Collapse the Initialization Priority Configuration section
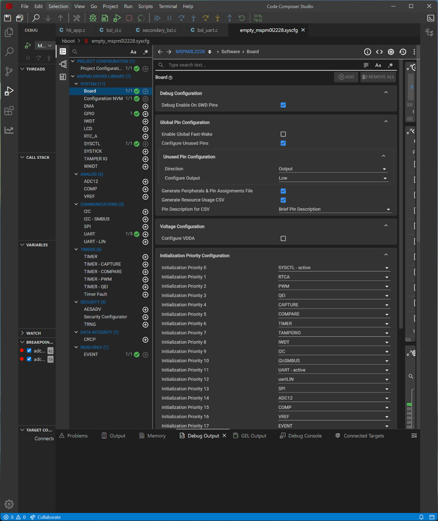Image resolution: width=438 pixels, height=521 pixels. coord(386,256)
